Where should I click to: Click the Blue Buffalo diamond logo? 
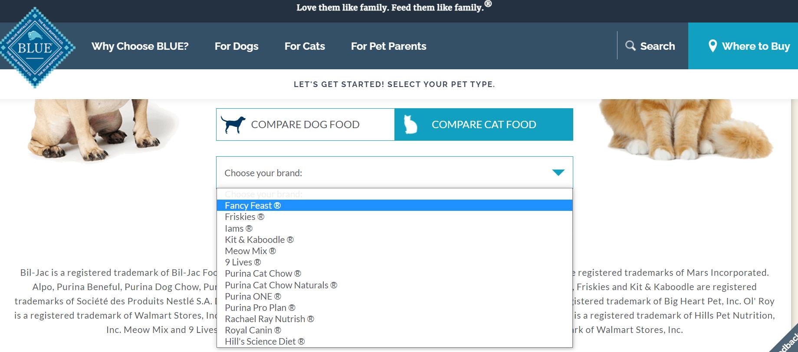36,47
